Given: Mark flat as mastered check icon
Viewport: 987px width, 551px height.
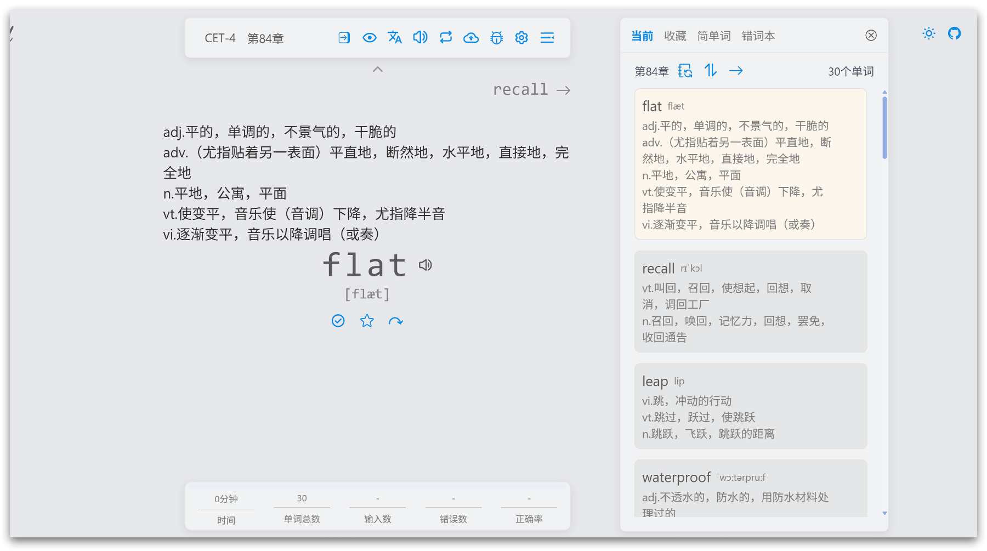Looking at the screenshot, I should click(338, 321).
